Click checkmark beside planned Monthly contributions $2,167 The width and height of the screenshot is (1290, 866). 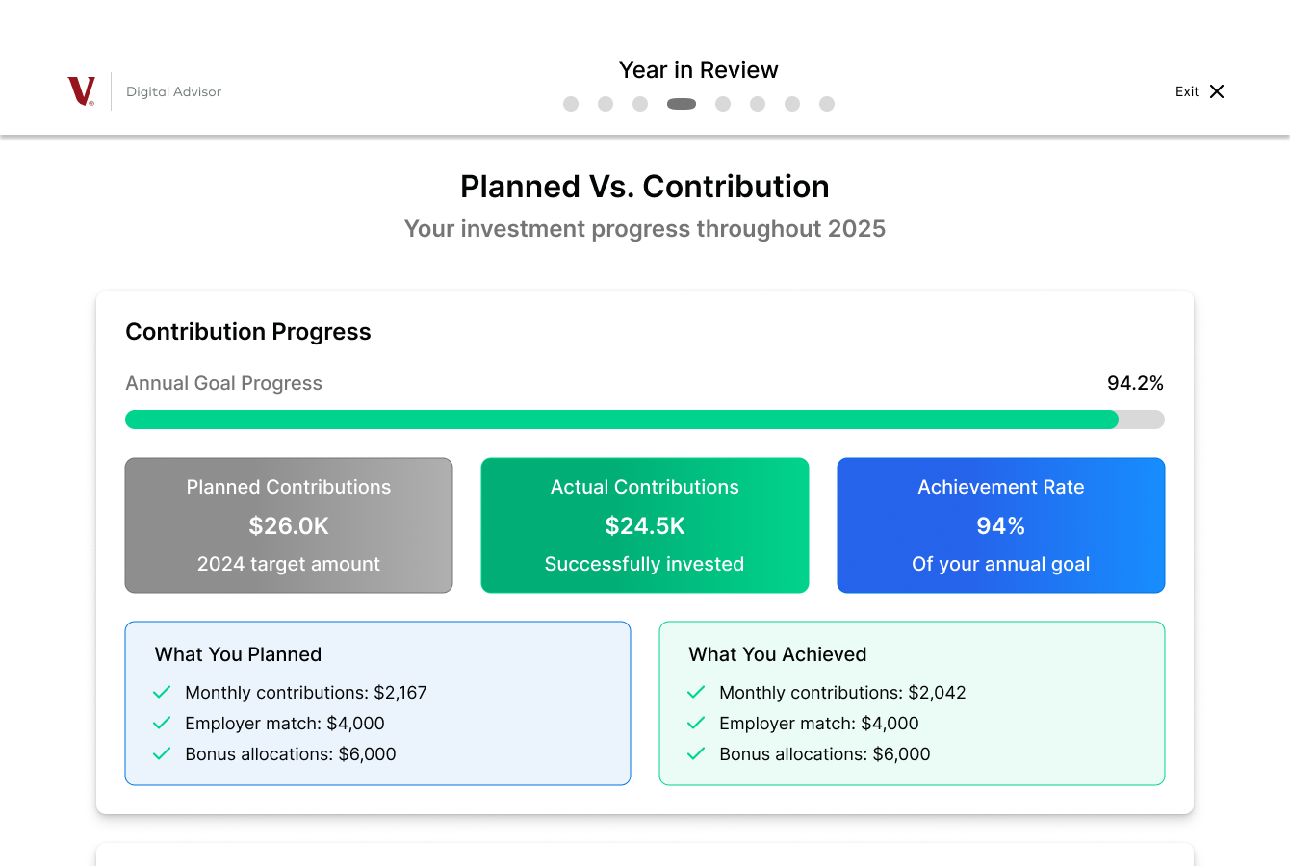pyautogui.click(x=162, y=692)
